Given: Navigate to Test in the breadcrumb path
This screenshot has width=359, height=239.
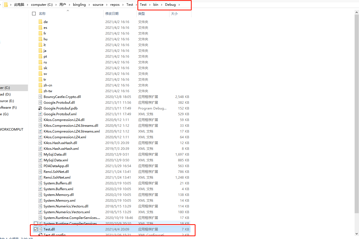Looking at the screenshot, I should 129,5.
